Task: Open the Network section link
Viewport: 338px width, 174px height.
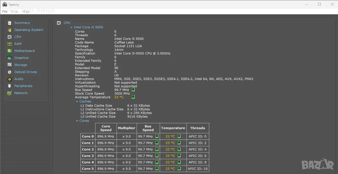Action: point(21,93)
